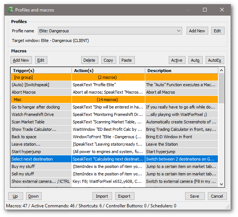The height and width of the screenshot is (217, 238).
Task: Select the Start hyperjump trigger cell
Action: [x=41, y=152]
